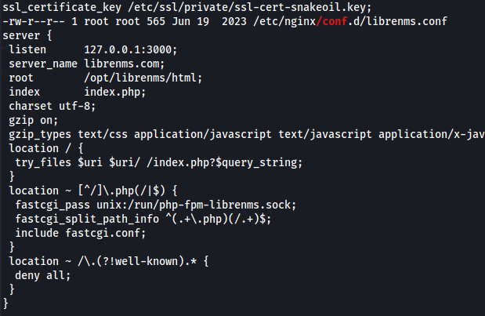Click the charset utf-8 line
The image size is (485, 316).
tap(52, 106)
